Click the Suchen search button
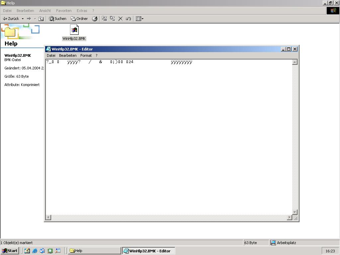This screenshot has height=255, width=340. (x=58, y=19)
